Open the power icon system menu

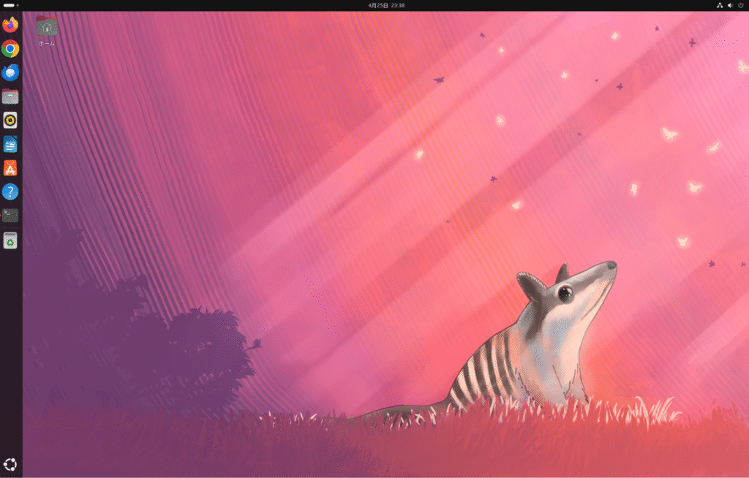740,5
